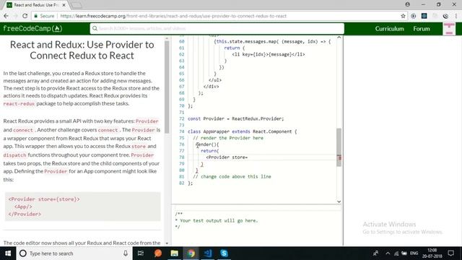Open the Action Center notification icon
Screen dimensions: 462x260
pos(450,253)
